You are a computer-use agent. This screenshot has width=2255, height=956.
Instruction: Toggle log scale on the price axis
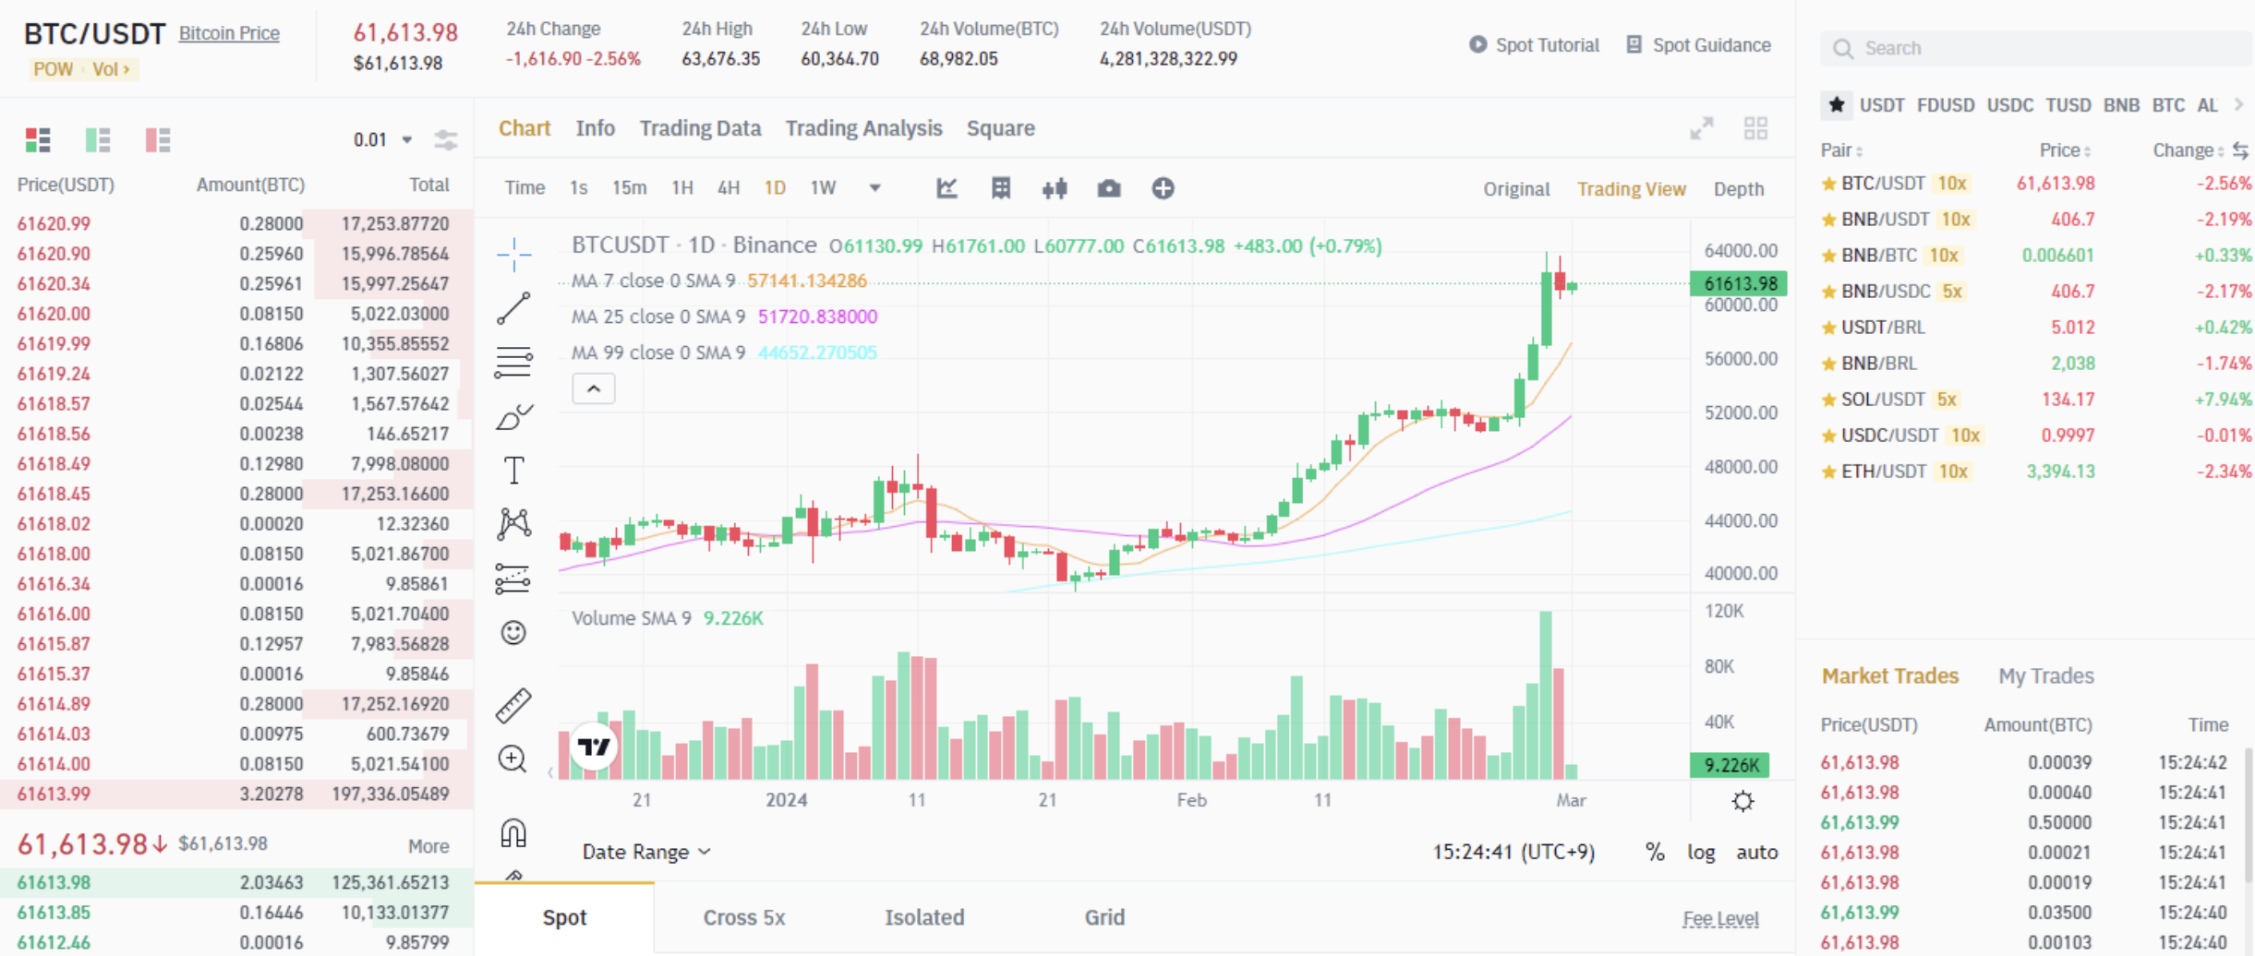pos(1700,852)
